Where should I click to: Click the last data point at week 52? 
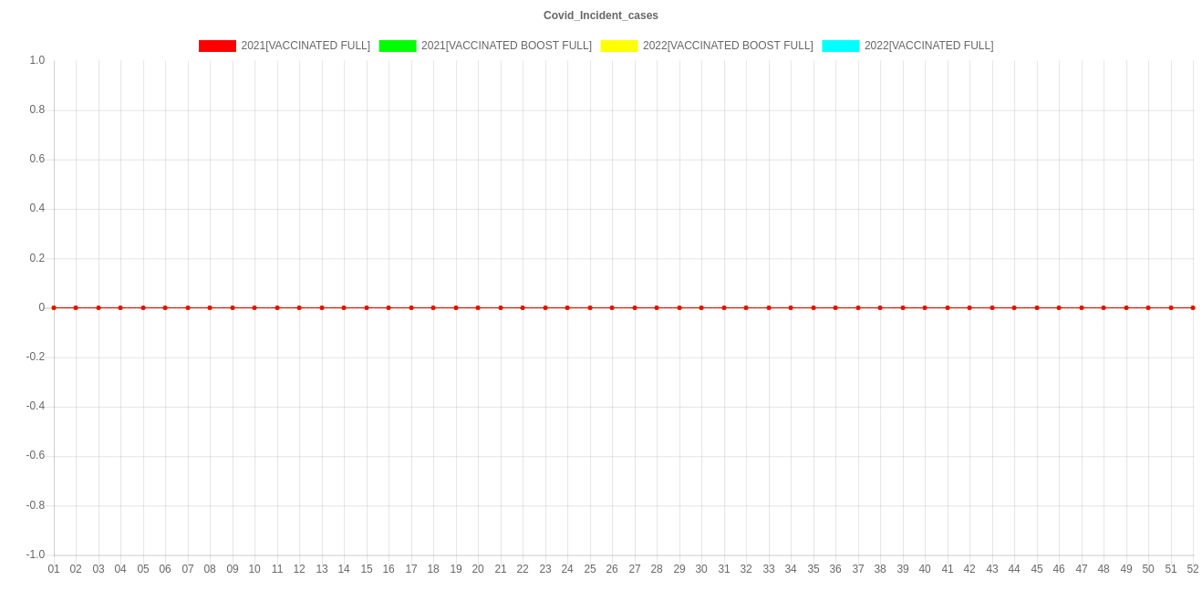click(x=1193, y=307)
